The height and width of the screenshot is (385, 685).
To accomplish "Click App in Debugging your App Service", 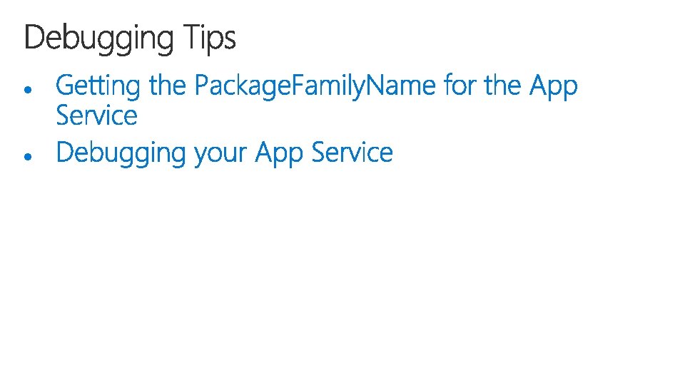I will coord(279,153).
